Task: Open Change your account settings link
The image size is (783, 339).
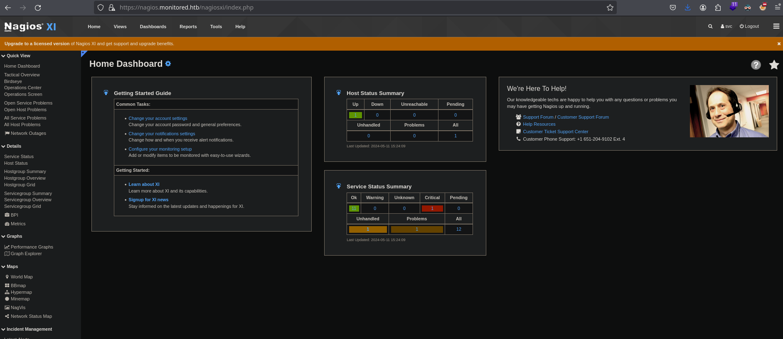Action: [158, 118]
